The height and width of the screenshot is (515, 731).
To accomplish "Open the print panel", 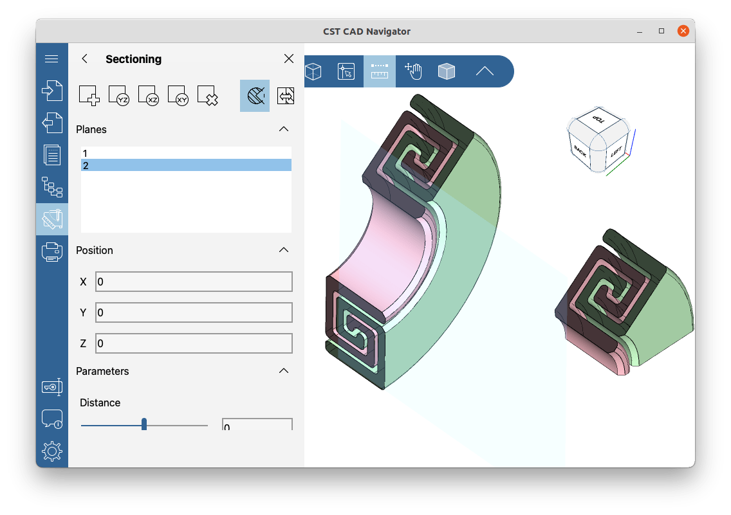I will [52, 251].
